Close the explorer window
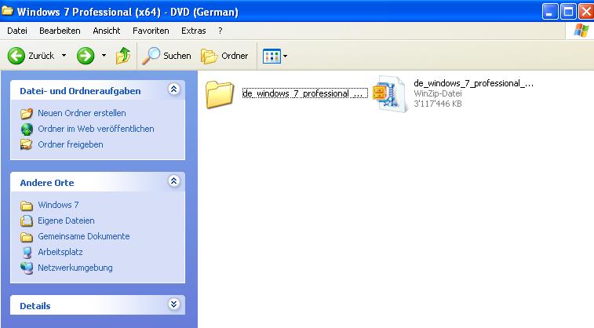 (585, 11)
